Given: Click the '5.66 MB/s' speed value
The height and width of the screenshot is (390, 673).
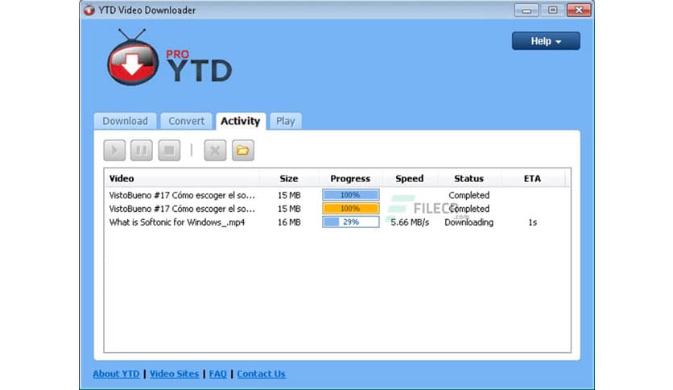Looking at the screenshot, I should [410, 222].
